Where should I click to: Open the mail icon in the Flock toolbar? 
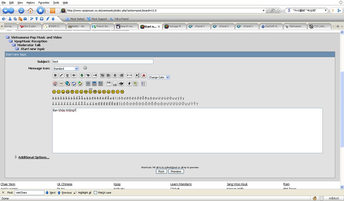point(25,19)
